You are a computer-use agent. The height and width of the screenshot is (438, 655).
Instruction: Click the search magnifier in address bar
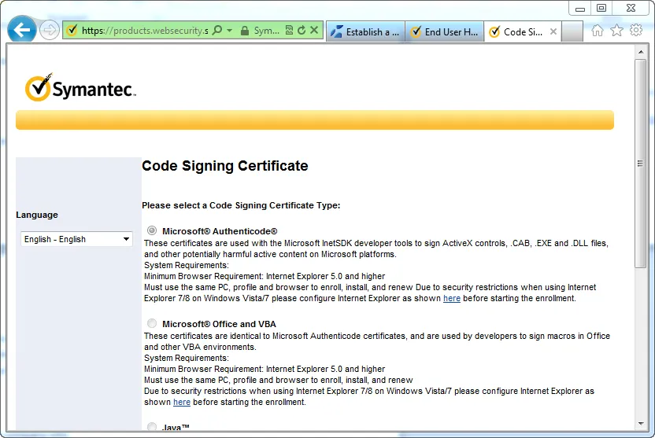point(217,31)
